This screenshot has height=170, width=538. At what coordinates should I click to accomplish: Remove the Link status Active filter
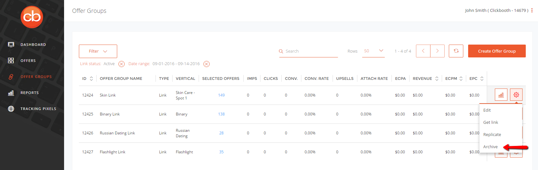121,64
